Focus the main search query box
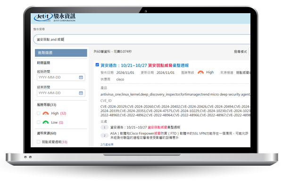283x184 pixels. click(141, 39)
